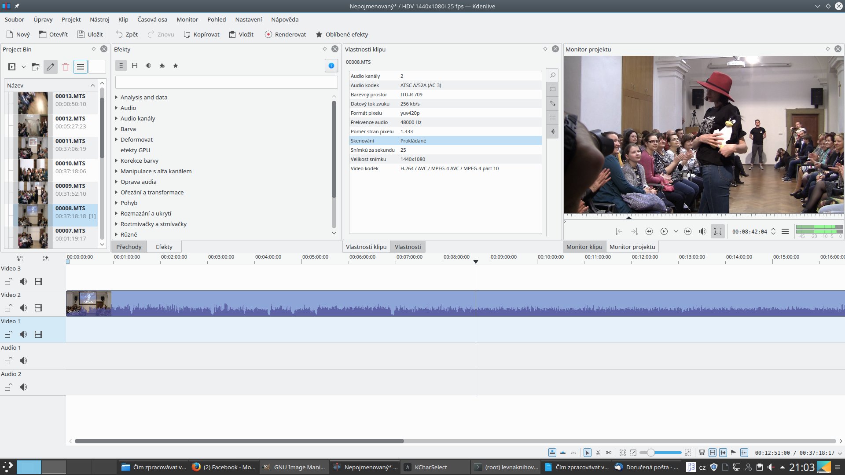The height and width of the screenshot is (475, 845).
Task: Select the razor cut tool
Action: 598,453
